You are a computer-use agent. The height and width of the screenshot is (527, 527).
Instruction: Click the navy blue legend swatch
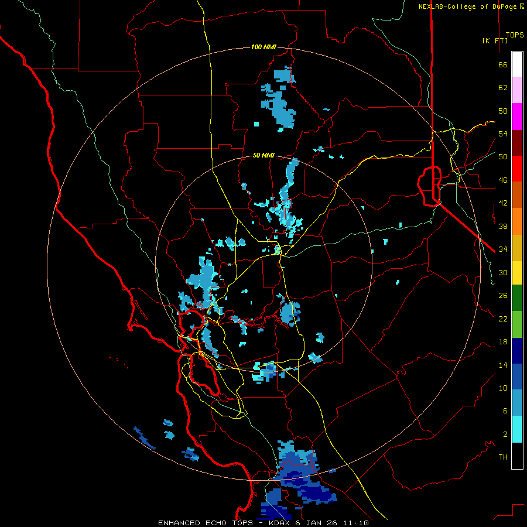coord(517,351)
